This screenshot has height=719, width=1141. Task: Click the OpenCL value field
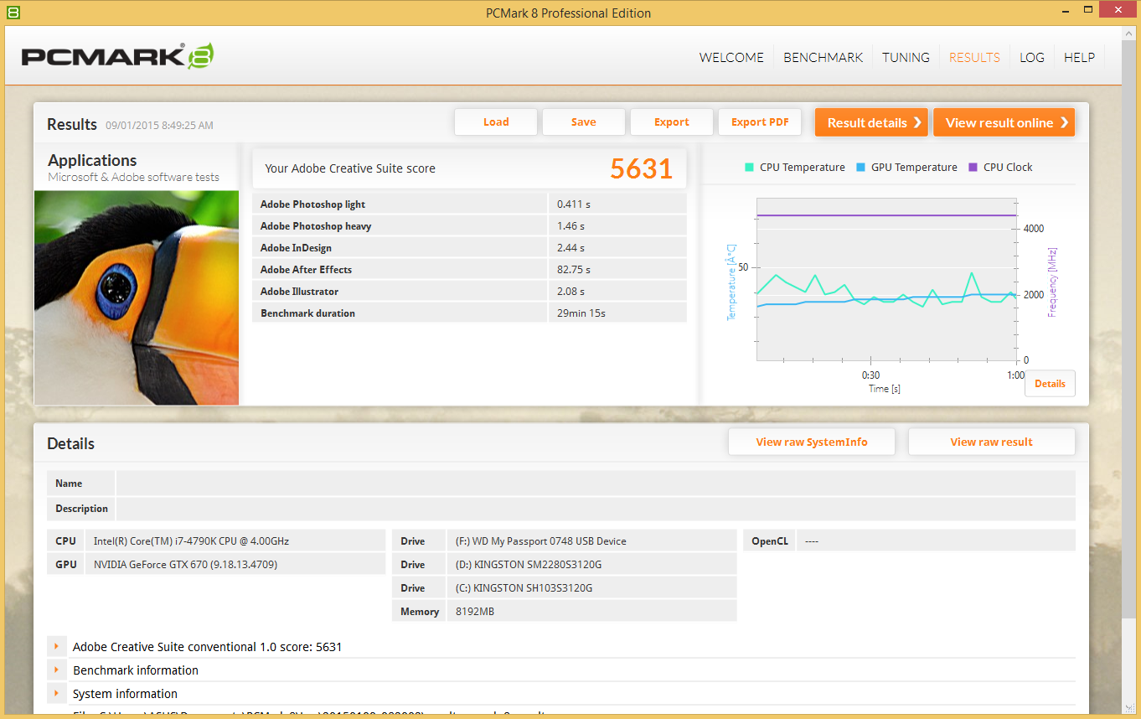pos(936,541)
